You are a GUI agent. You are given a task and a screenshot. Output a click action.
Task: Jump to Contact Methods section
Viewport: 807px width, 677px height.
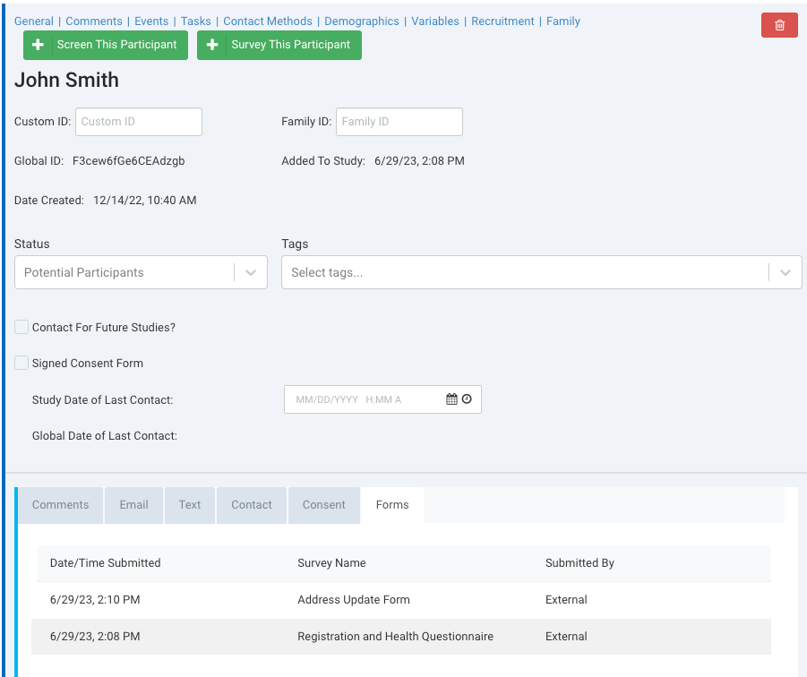(x=268, y=21)
